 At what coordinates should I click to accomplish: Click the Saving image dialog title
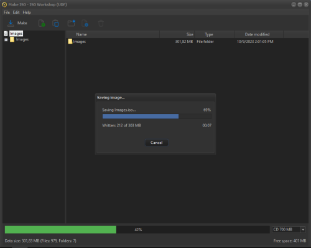click(111, 98)
